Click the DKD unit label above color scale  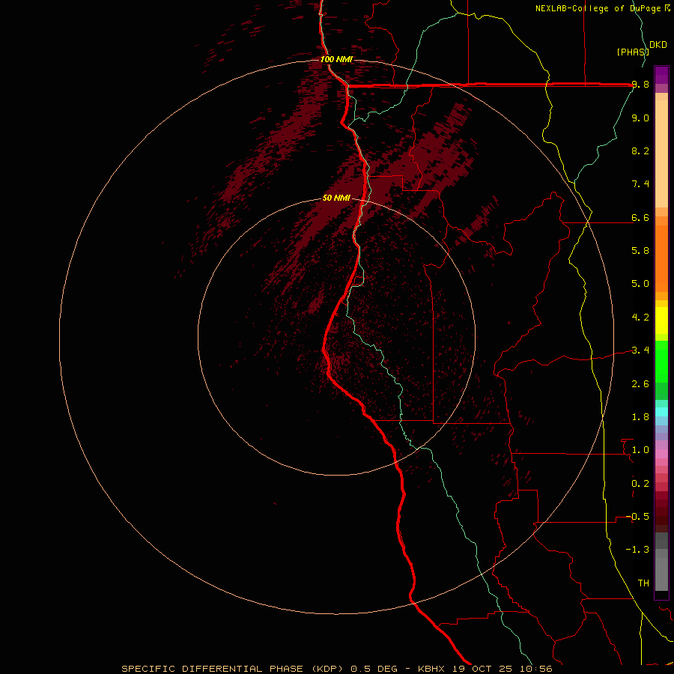coord(658,45)
